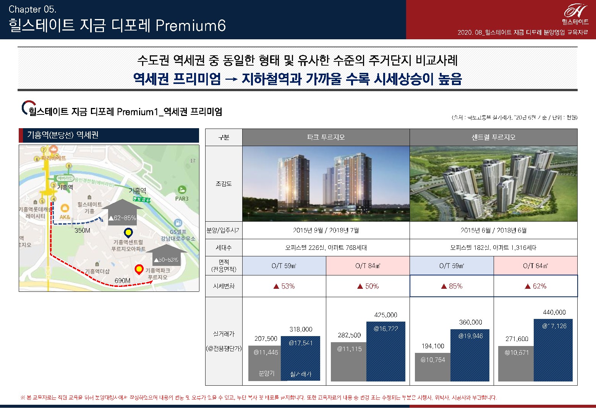Select the 파크 푸르지오 column header
Image resolution: width=596 pixels, height=412 pixels.
pos(326,137)
